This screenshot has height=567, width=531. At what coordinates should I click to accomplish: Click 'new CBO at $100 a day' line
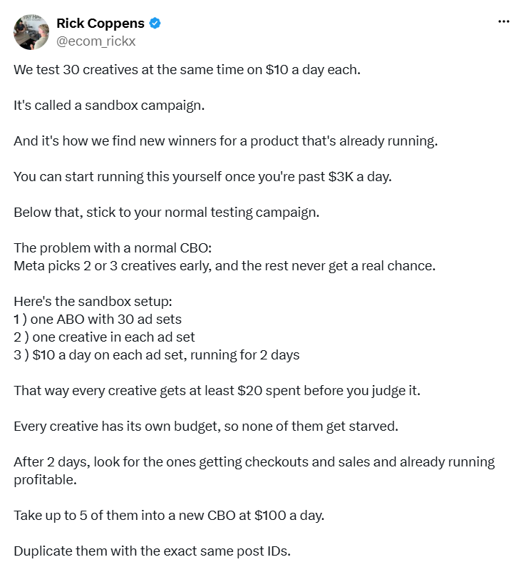pos(169,516)
